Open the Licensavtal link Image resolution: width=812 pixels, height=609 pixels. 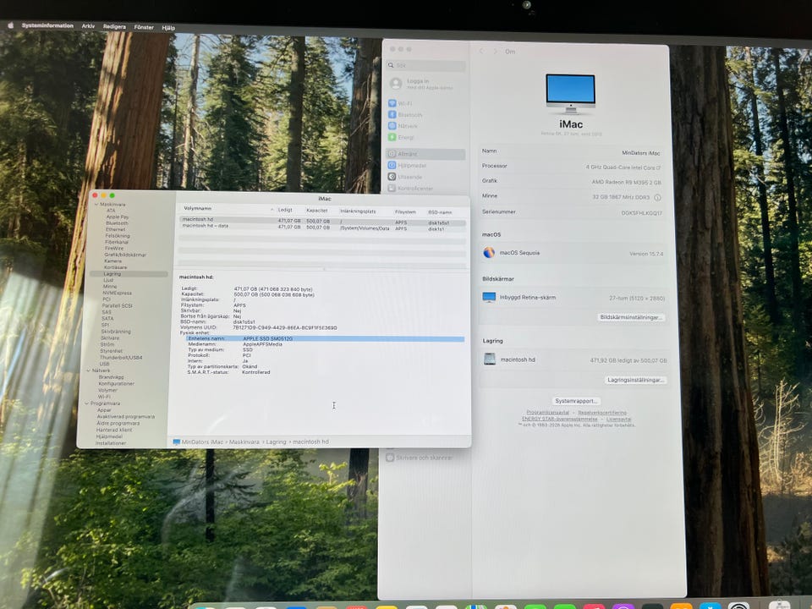point(618,419)
